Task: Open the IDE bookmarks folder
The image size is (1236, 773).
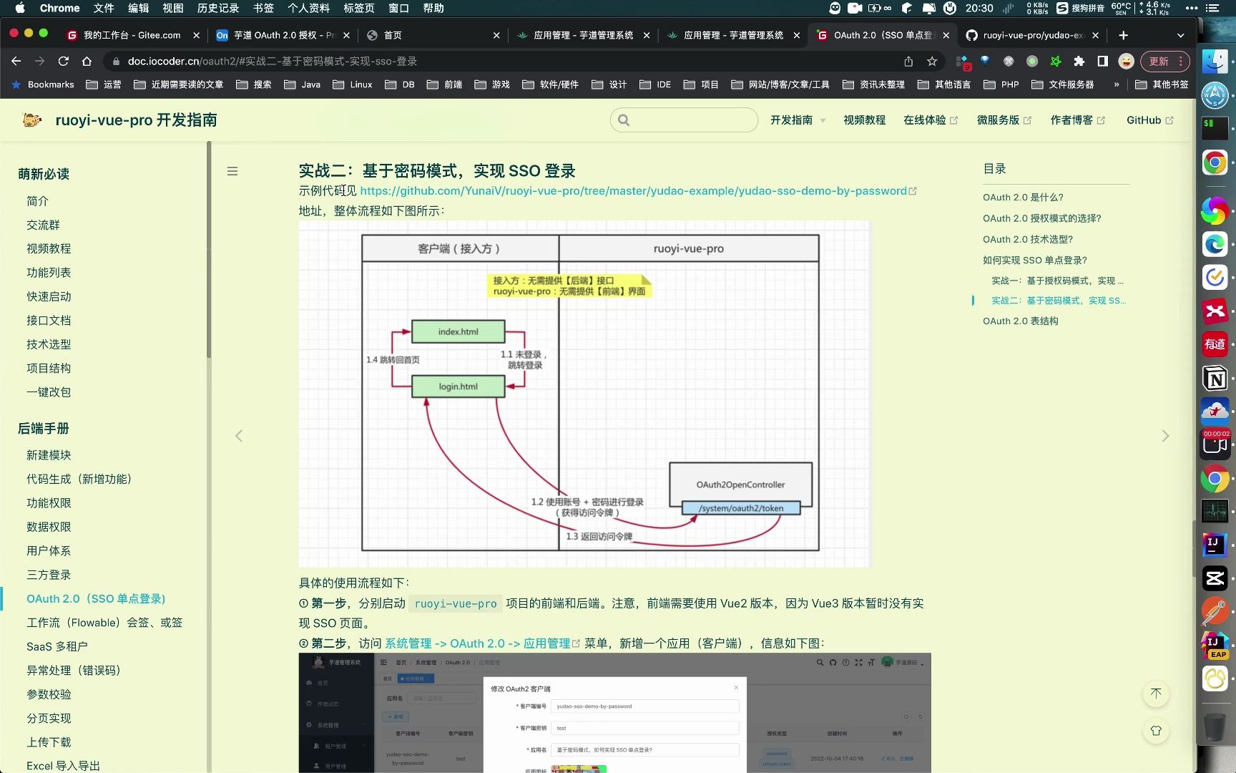Action: (x=655, y=84)
